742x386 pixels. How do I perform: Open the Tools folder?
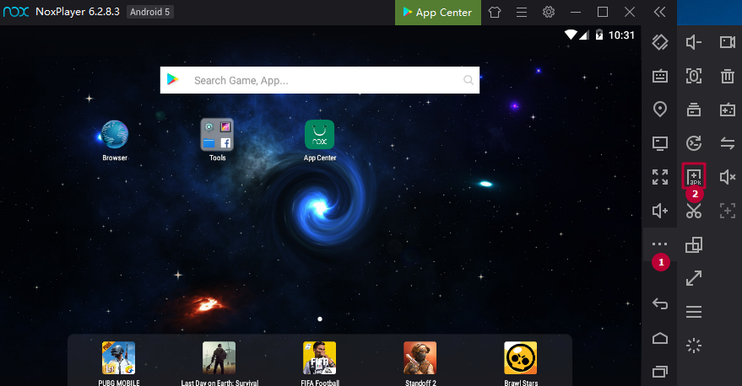pyautogui.click(x=217, y=140)
